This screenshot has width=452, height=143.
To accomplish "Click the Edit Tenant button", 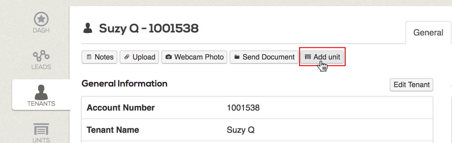I will pyautogui.click(x=412, y=85).
